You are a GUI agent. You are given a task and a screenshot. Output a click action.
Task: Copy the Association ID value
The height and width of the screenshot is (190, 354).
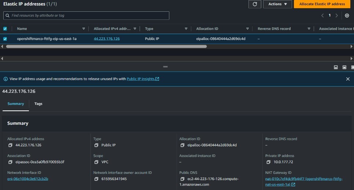coord(10,162)
